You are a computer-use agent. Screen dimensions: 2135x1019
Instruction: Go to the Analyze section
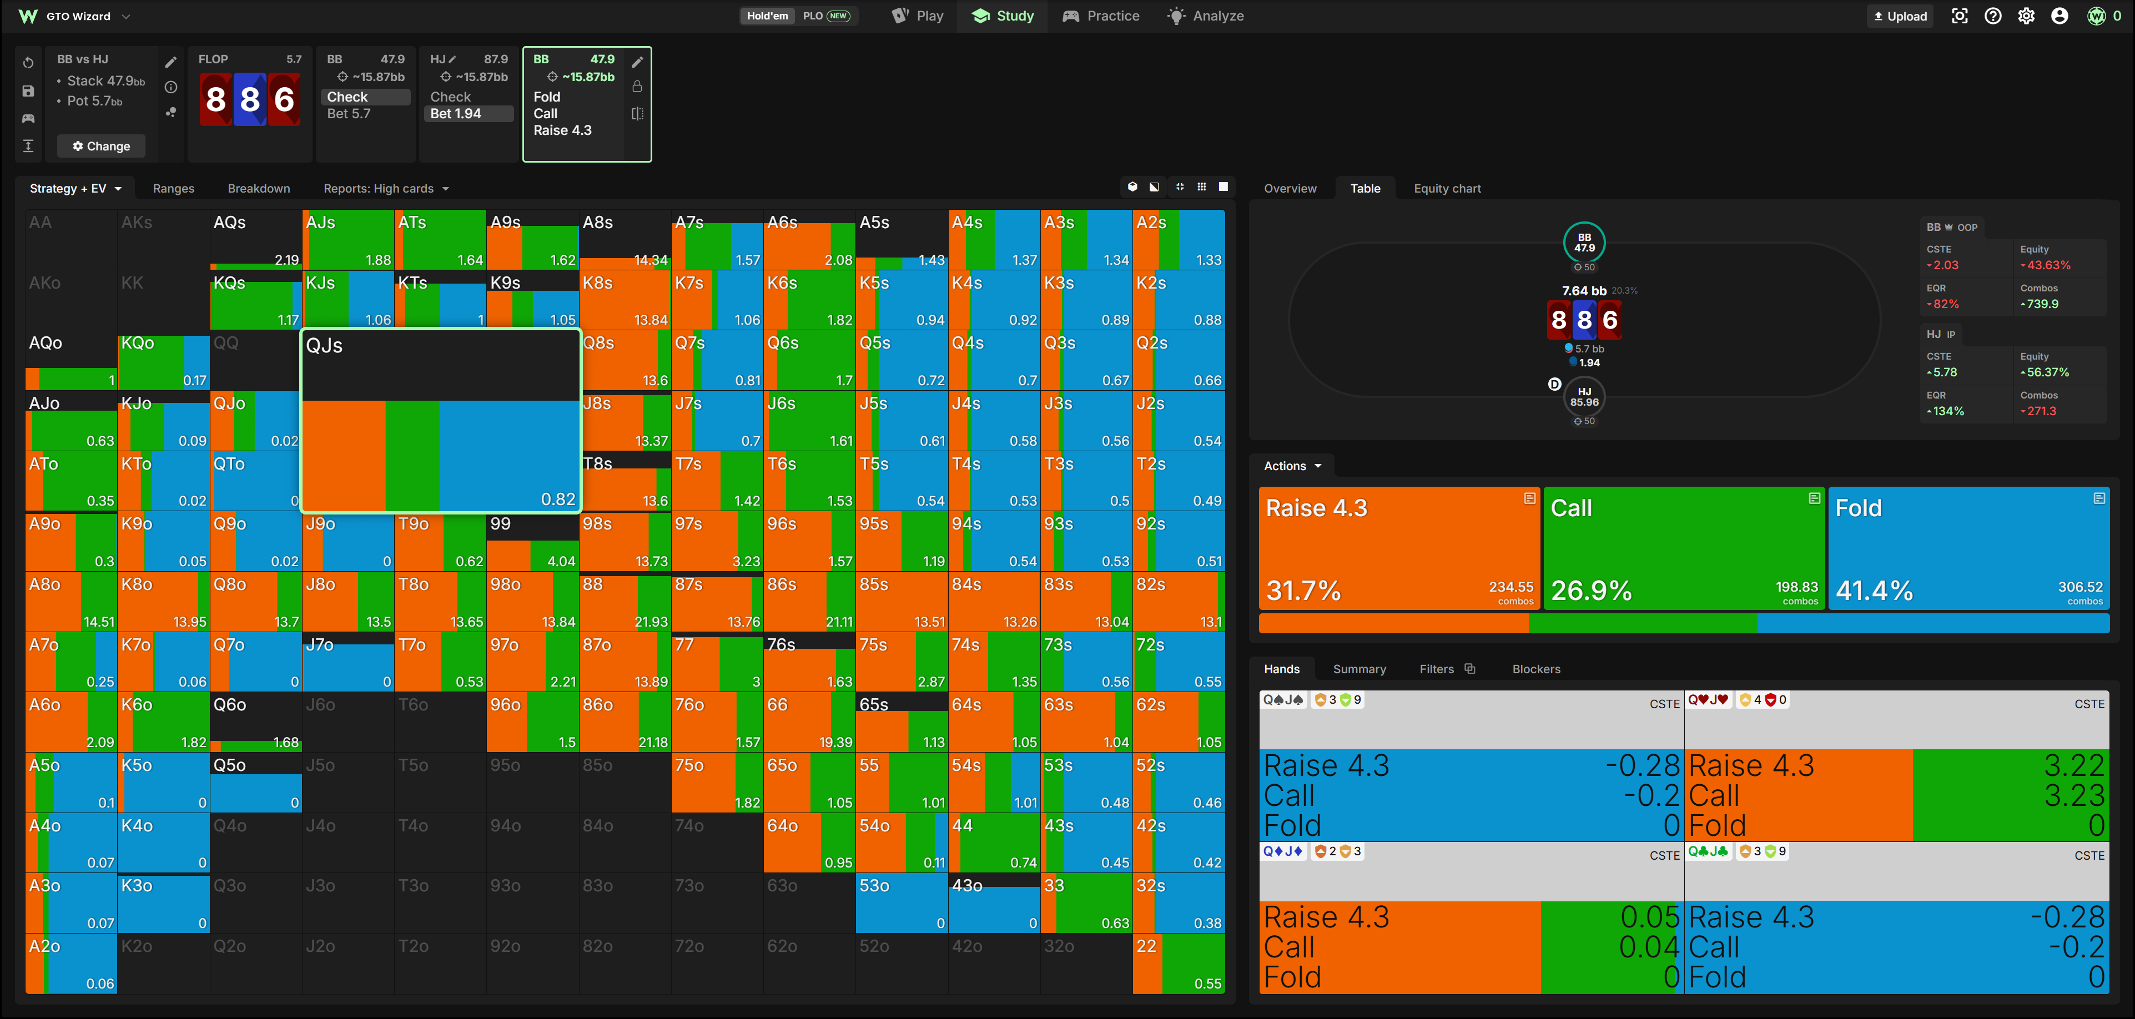[1205, 16]
